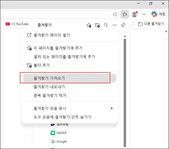Restore down the browser window
This screenshot has width=169, height=149.
151,4
